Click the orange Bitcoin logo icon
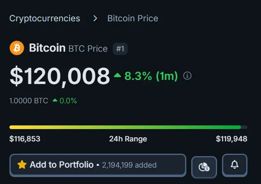The height and width of the screenshot is (184, 261). 17,48
